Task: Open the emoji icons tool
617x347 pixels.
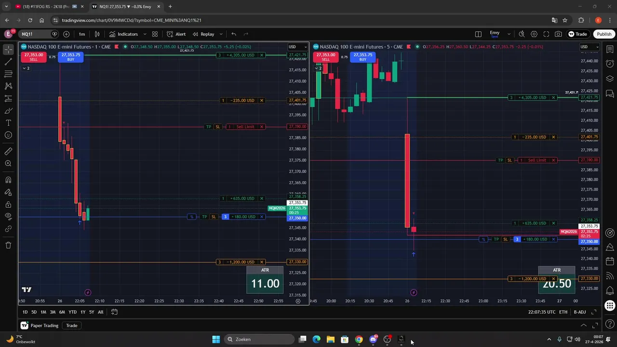Action: pos(8,135)
